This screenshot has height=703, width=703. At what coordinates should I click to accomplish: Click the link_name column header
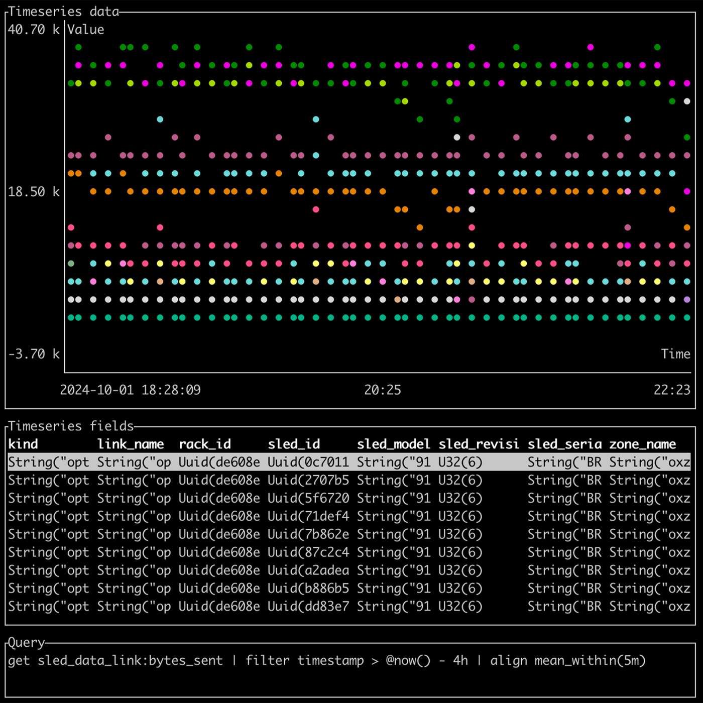pos(131,444)
